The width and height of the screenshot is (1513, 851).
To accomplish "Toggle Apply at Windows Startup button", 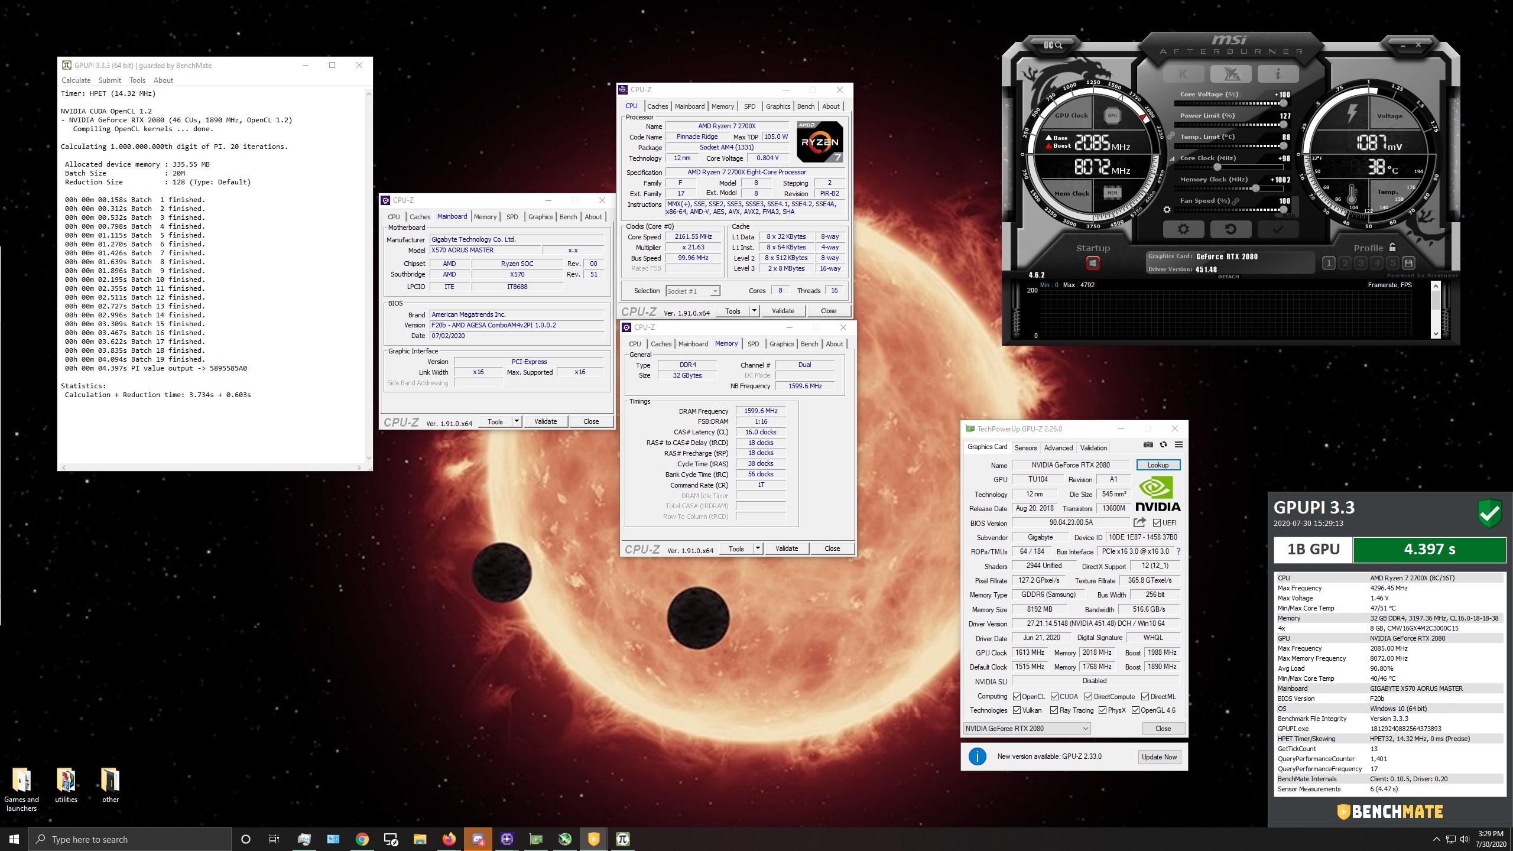I will [1093, 263].
